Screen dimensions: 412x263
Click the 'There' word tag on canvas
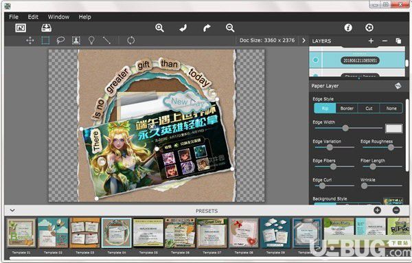click(x=96, y=141)
